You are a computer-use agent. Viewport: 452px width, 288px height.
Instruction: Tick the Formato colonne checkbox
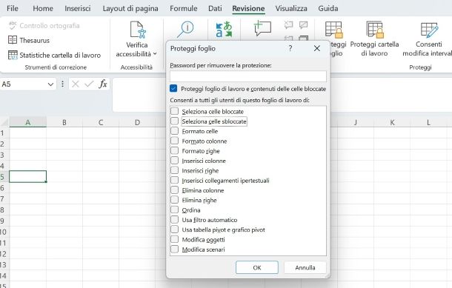point(174,141)
